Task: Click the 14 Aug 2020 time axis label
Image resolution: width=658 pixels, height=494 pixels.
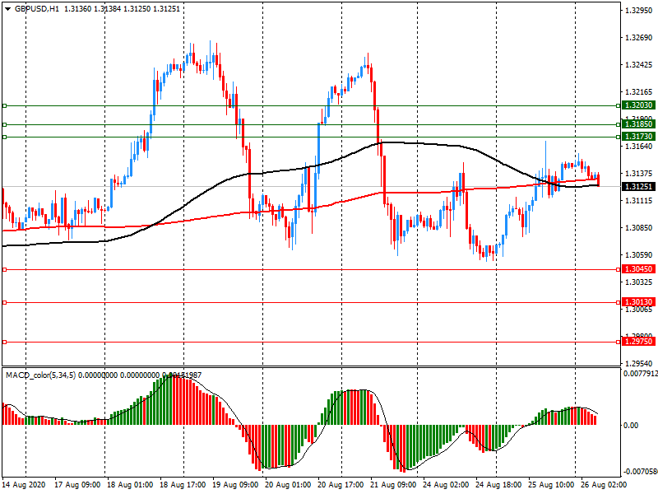Action: pos(24,485)
